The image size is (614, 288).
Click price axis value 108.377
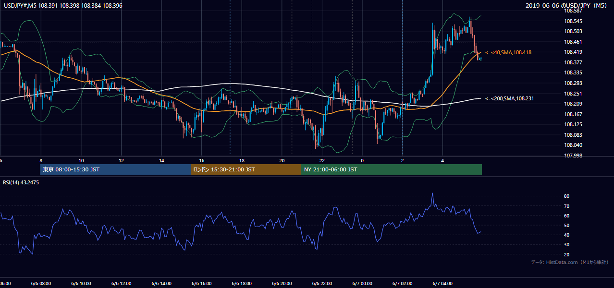[x=573, y=62]
